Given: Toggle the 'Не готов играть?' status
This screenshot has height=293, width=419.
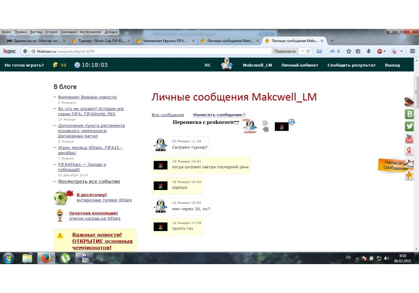Looking at the screenshot, I should tap(24, 65).
